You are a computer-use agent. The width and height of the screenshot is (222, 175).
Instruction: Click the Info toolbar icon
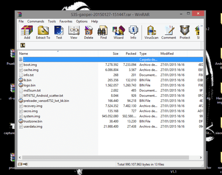click(x=133, y=32)
